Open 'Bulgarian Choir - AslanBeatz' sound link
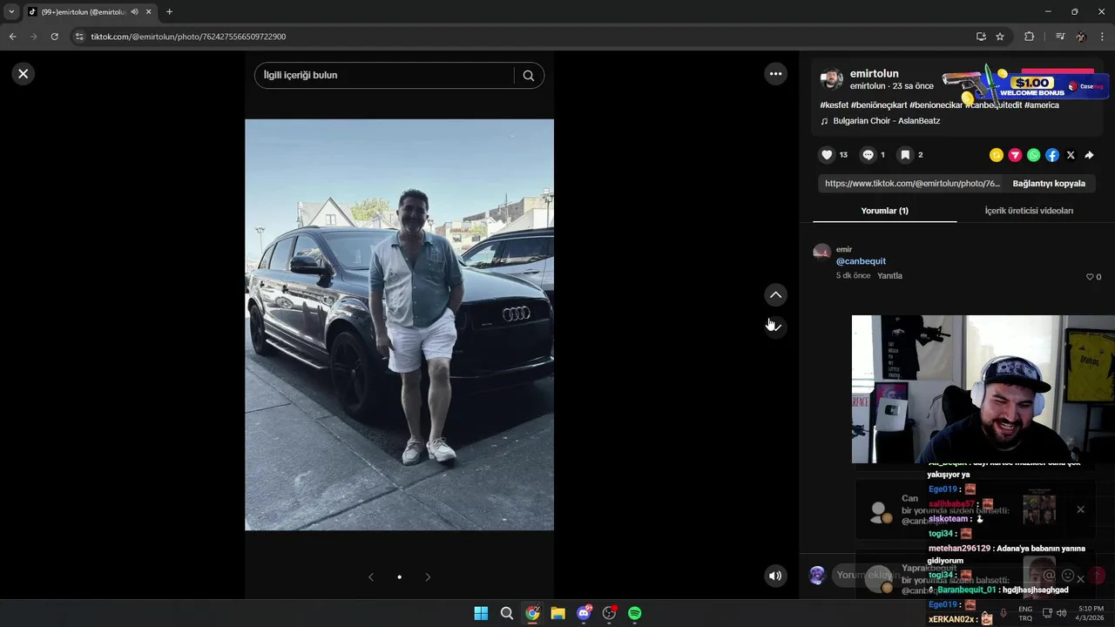Image resolution: width=1115 pixels, height=627 pixels. pos(886,121)
